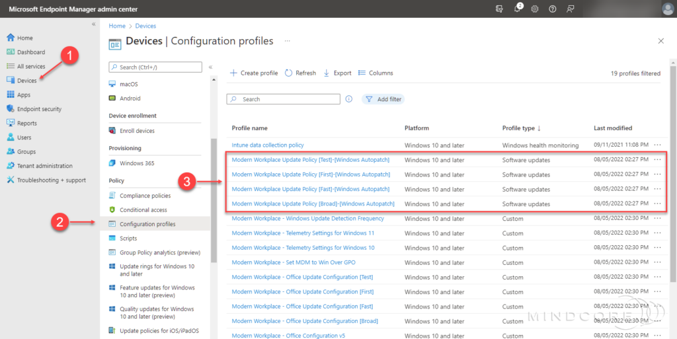The width and height of the screenshot is (677, 339).
Task: Click the search info icon
Action: (x=349, y=99)
